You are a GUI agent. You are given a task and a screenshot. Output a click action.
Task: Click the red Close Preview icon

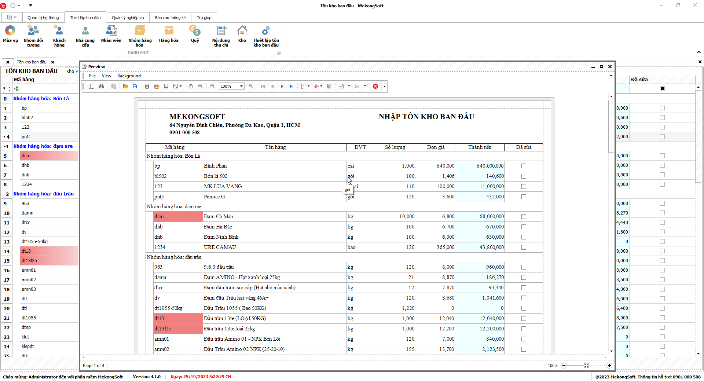(x=375, y=86)
